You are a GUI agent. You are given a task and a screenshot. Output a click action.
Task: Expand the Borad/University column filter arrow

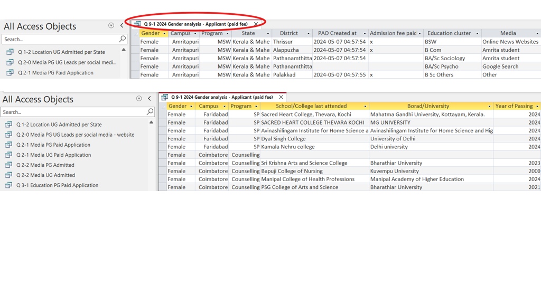[489, 107]
